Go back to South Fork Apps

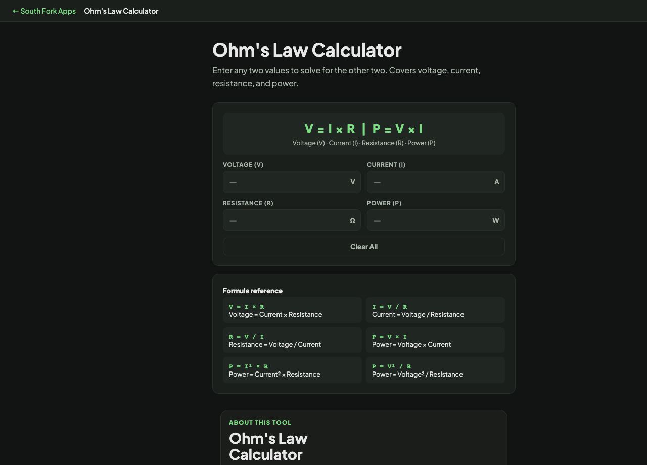44,11
